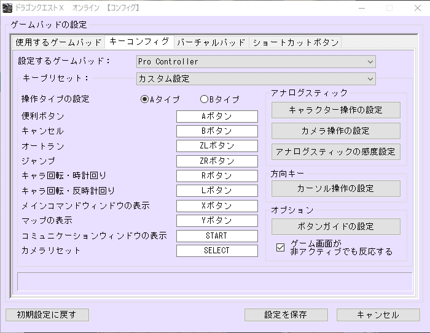Switch to the 使用するゲームパッド tab

pos(58,42)
